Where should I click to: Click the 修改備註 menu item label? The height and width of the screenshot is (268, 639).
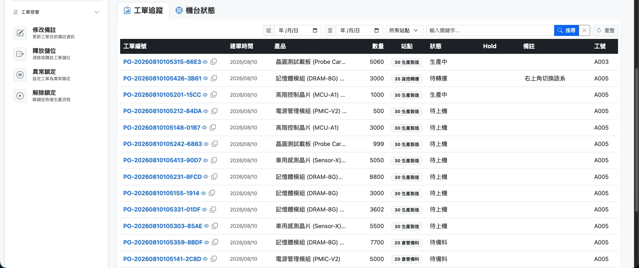click(x=44, y=30)
